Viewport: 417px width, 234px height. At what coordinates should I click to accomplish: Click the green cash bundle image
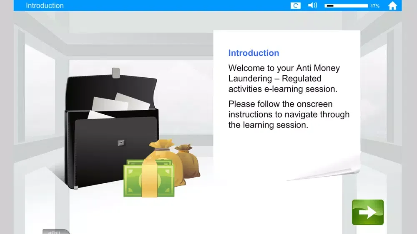[x=149, y=178]
